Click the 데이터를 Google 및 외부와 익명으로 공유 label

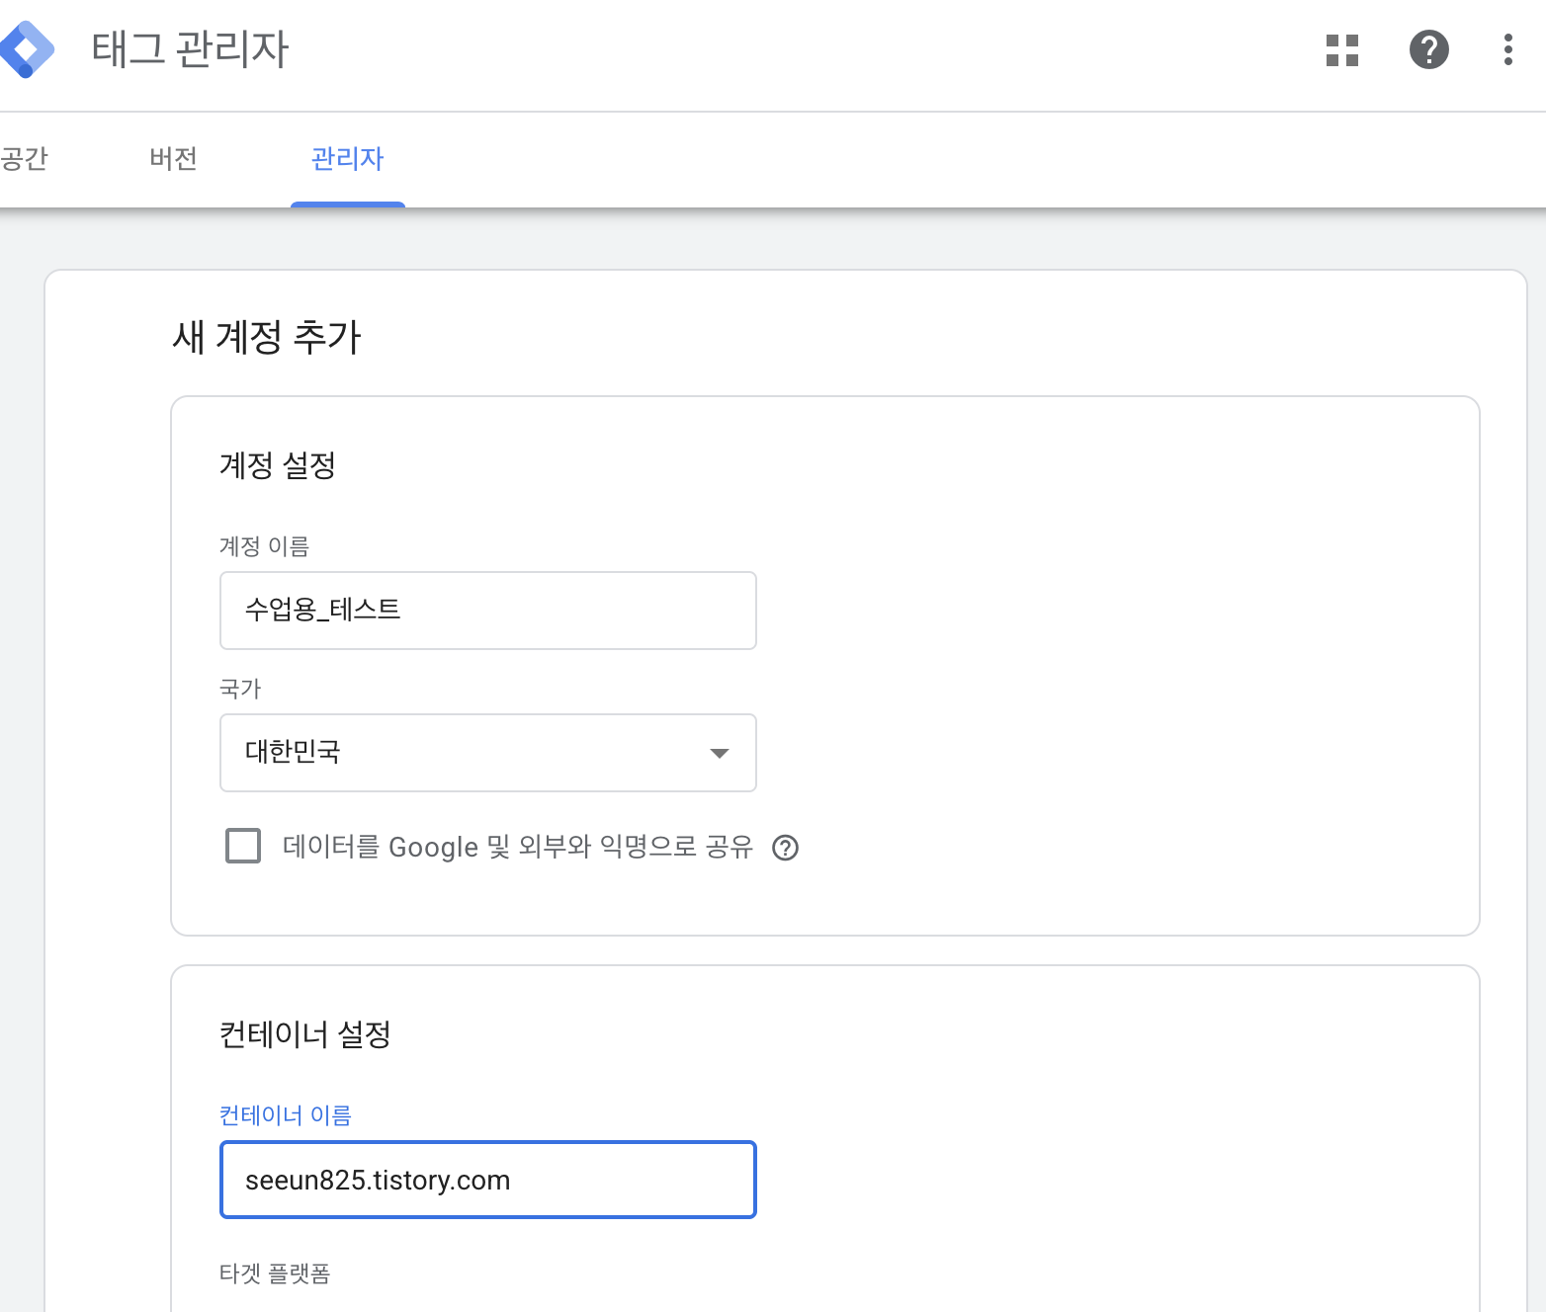[x=518, y=847]
